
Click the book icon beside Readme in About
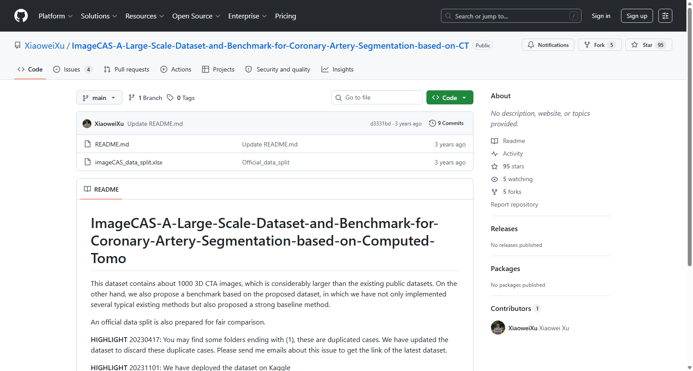click(x=494, y=141)
